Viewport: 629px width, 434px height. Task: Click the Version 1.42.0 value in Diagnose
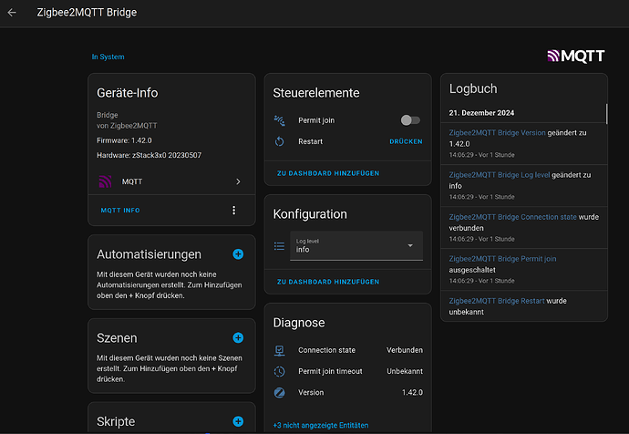(x=412, y=392)
